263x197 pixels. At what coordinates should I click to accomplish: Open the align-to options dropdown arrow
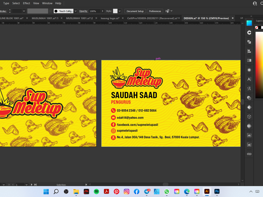[171, 11]
